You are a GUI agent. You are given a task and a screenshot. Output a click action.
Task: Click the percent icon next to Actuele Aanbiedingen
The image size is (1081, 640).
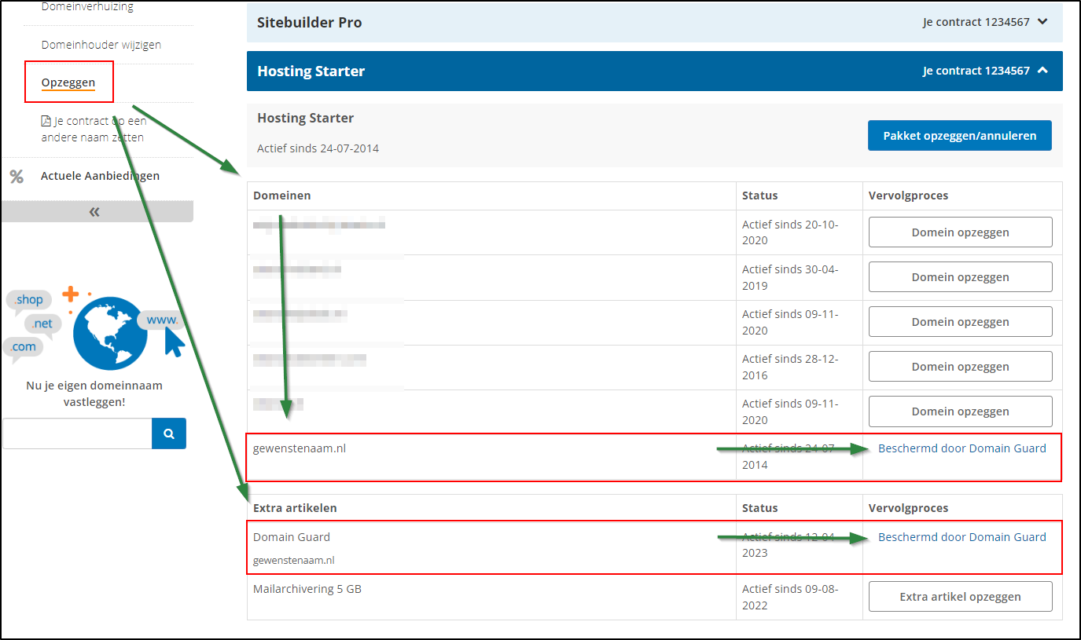pos(16,176)
